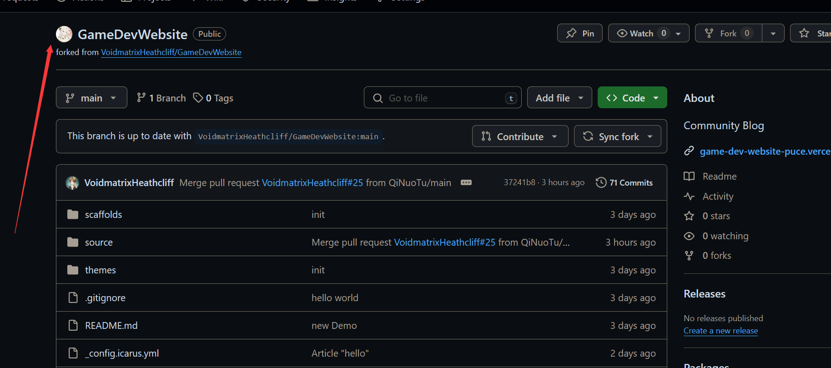
Task: Open the Add file dropdown
Action: coord(559,97)
